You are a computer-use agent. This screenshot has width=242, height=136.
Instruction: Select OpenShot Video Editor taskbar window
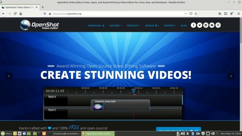tap(98, 133)
